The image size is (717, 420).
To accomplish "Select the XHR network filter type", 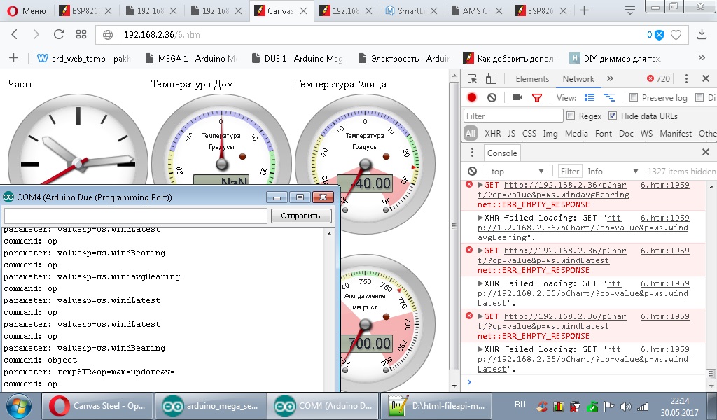I will click(x=492, y=134).
